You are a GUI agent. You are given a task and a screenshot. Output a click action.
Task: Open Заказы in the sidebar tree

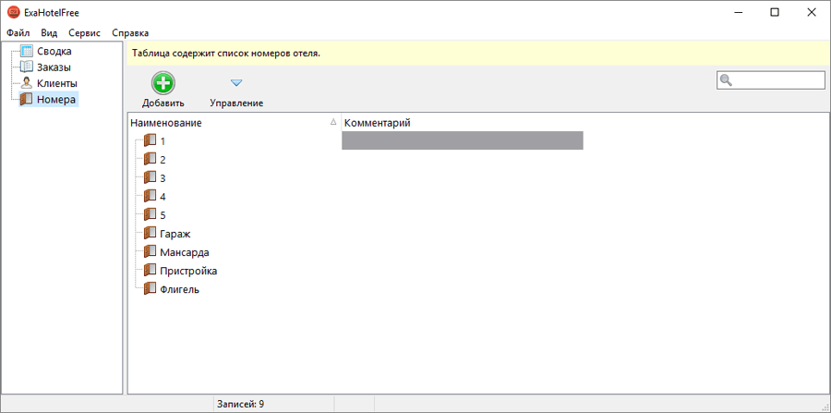click(54, 67)
